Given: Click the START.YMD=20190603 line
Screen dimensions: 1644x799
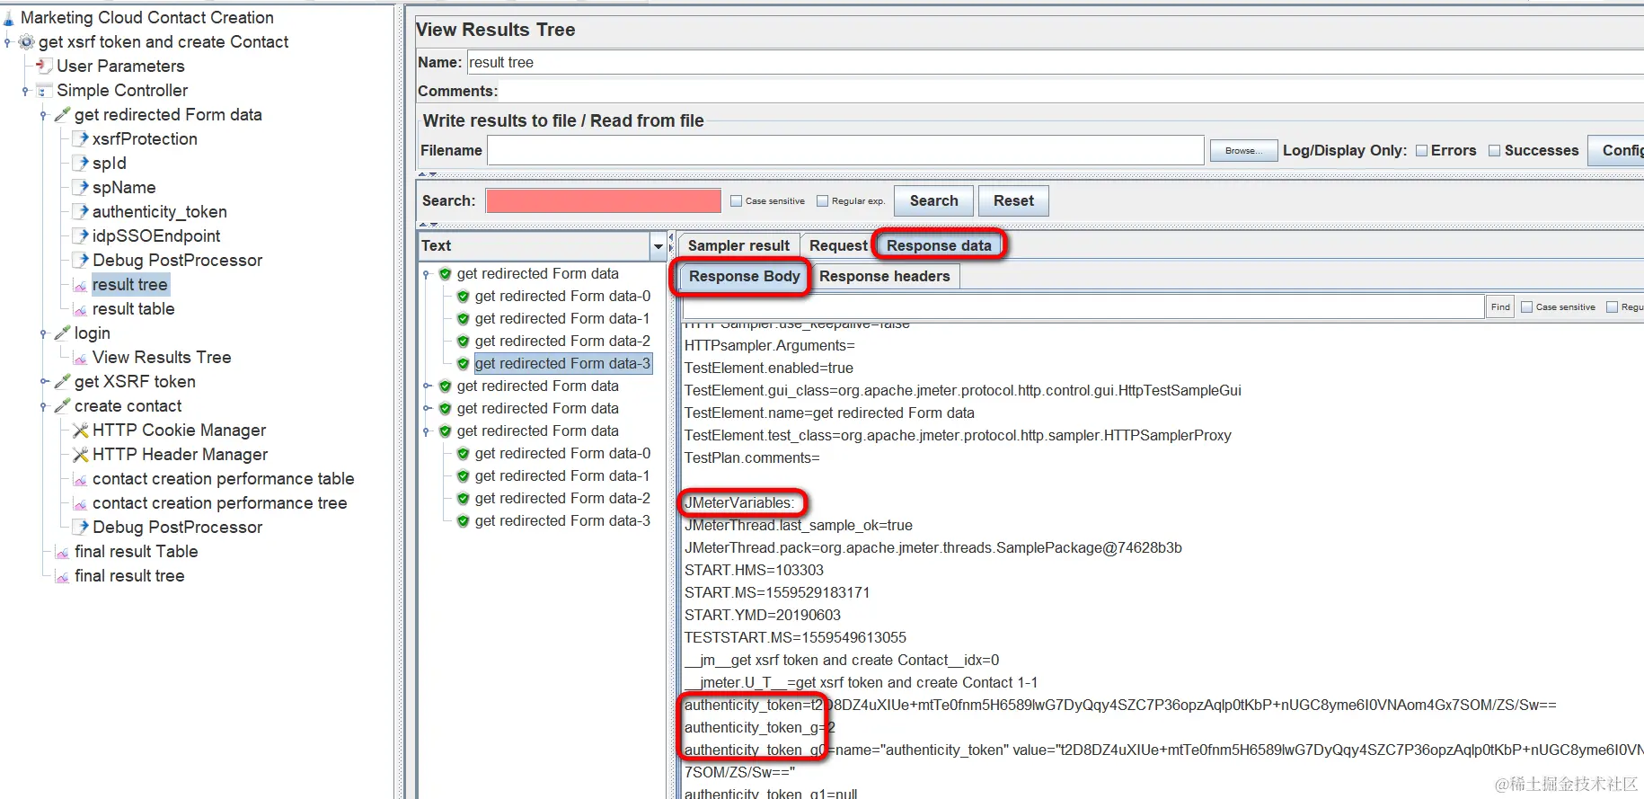Looking at the screenshot, I should [763, 616].
